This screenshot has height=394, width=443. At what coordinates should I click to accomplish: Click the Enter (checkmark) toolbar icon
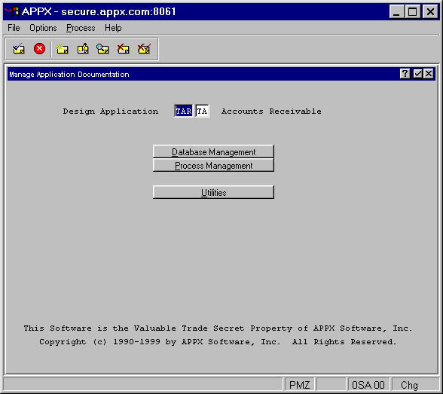tap(19, 49)
